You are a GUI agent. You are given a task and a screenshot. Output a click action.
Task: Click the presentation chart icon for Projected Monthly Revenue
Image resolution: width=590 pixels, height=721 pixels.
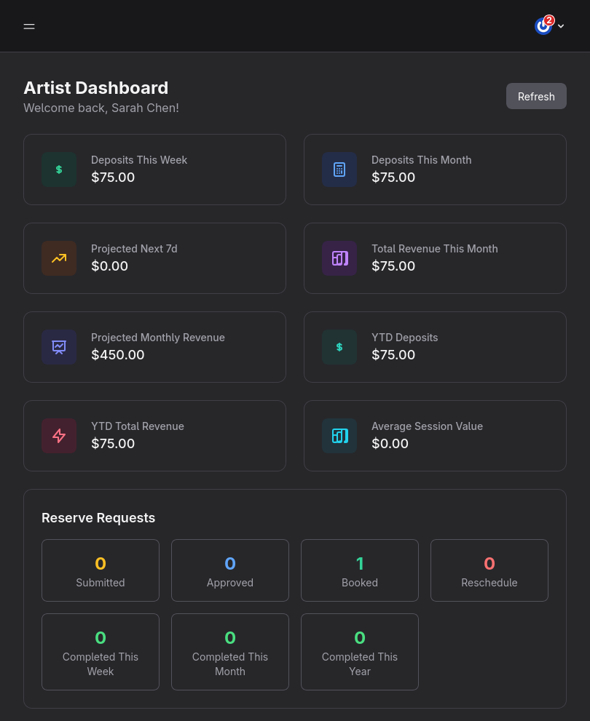point(59,347)
